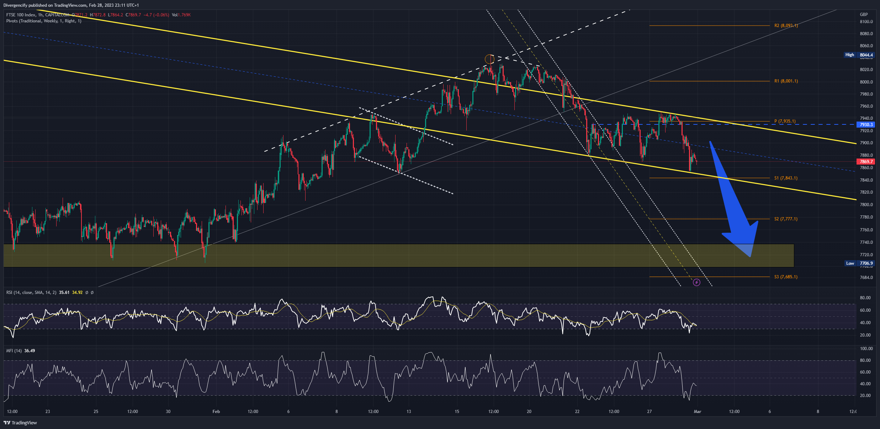
Task: Click the GBP currency label on price axis
Action: pos(864,15)
